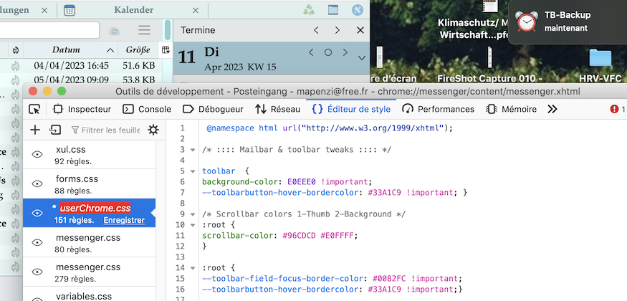Screen dimensions: 627x301
Task: Click the Enregistrer link for userChrome.css
Action: click(124, 220)
